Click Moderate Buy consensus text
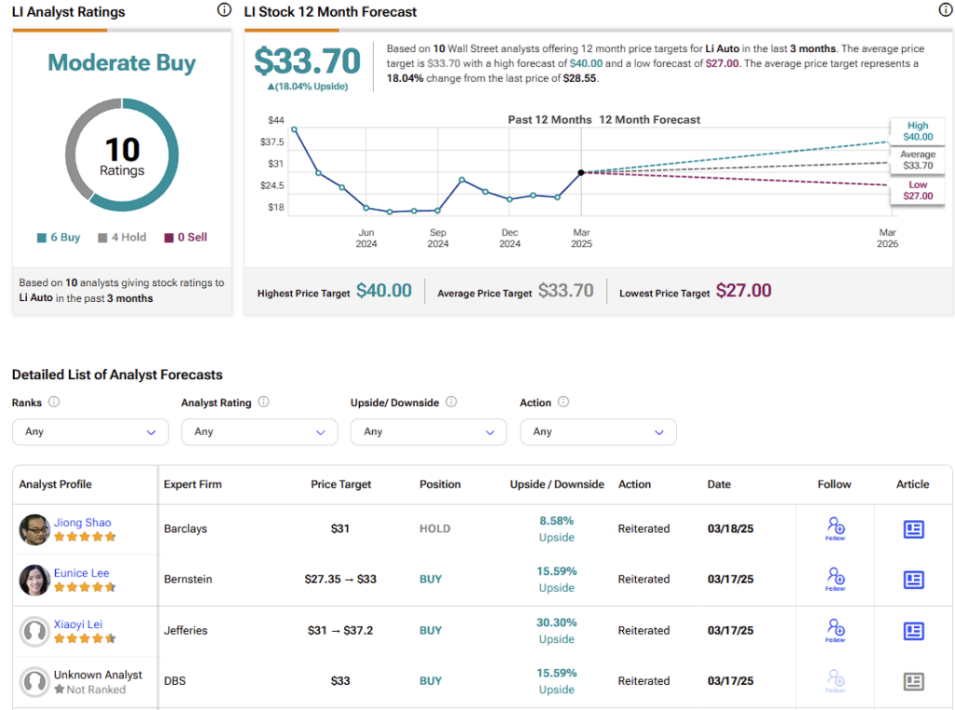Image resolution: width=955 pixels, height=710 pixels. coord(122,62)
